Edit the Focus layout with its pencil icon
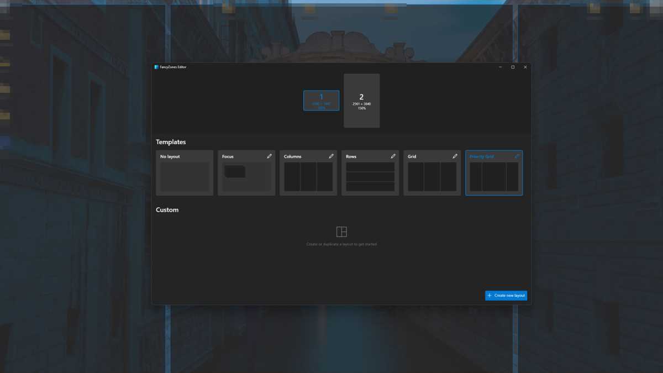 (269, 156)
